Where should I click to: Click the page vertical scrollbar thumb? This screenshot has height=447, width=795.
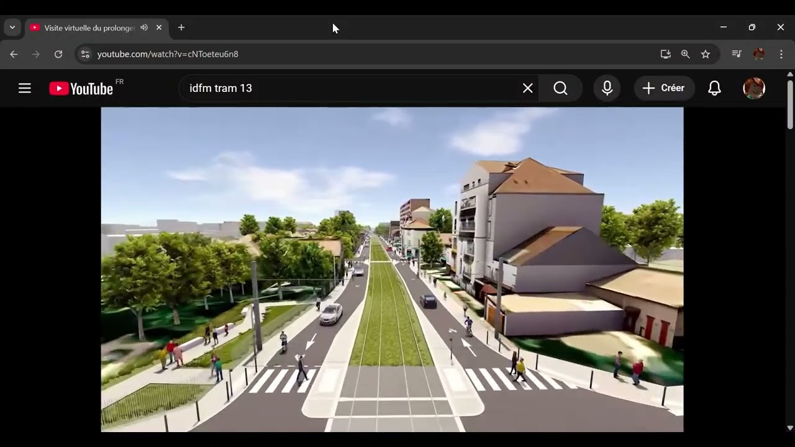tap(790, 104)
